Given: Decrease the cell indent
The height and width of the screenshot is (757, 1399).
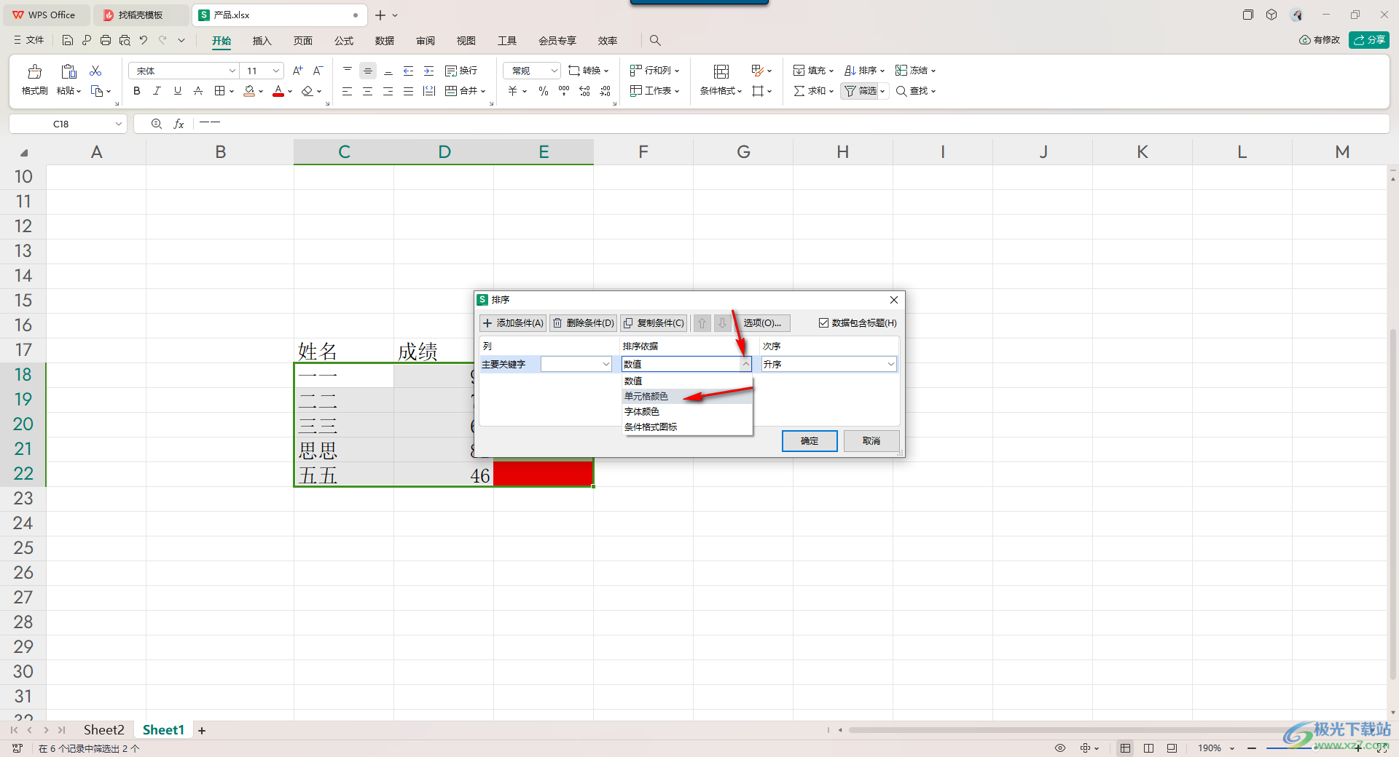Looking at the screenshot, I should click(409, 71).
